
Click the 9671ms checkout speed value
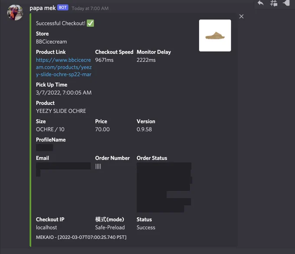click(104, 60)
